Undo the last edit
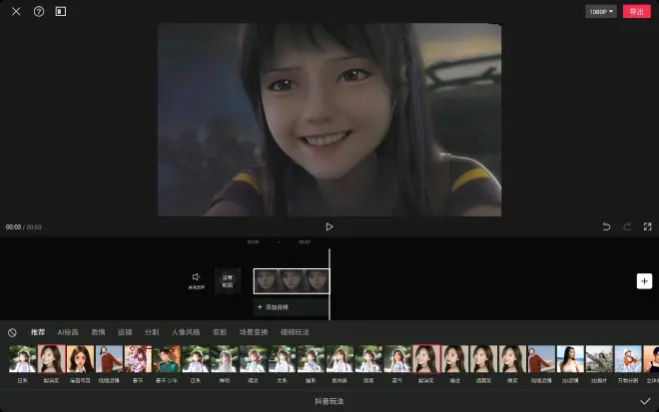This screenshot has height=412, width=659. (x=606, y=226)
